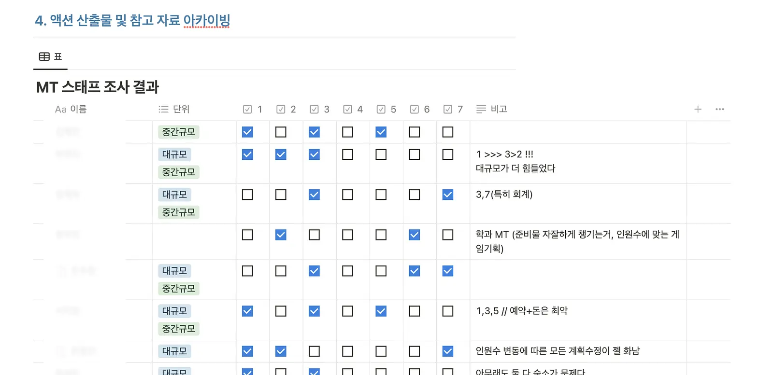Click the 대규모 tag in 1,3,5 row
This screenshot has width=773, height=375.
(174, 311)
